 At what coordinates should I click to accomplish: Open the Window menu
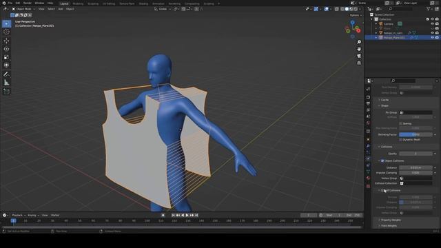39,3
